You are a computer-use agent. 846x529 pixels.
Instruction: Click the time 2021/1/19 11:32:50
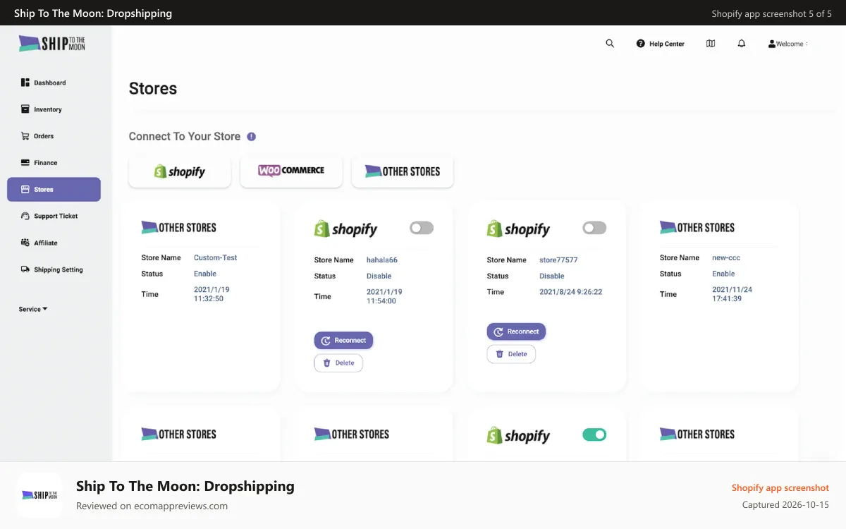pos(211,294)
